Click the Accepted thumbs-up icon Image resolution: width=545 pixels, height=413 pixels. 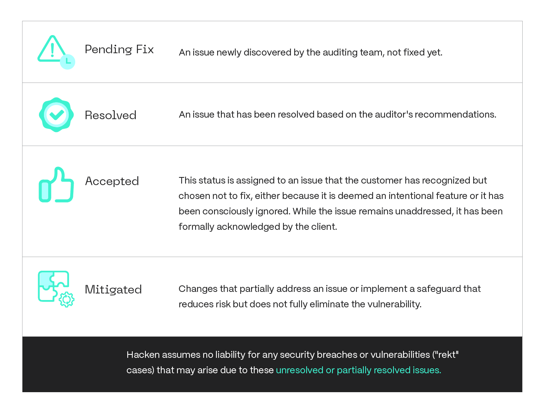click(56, 185)
